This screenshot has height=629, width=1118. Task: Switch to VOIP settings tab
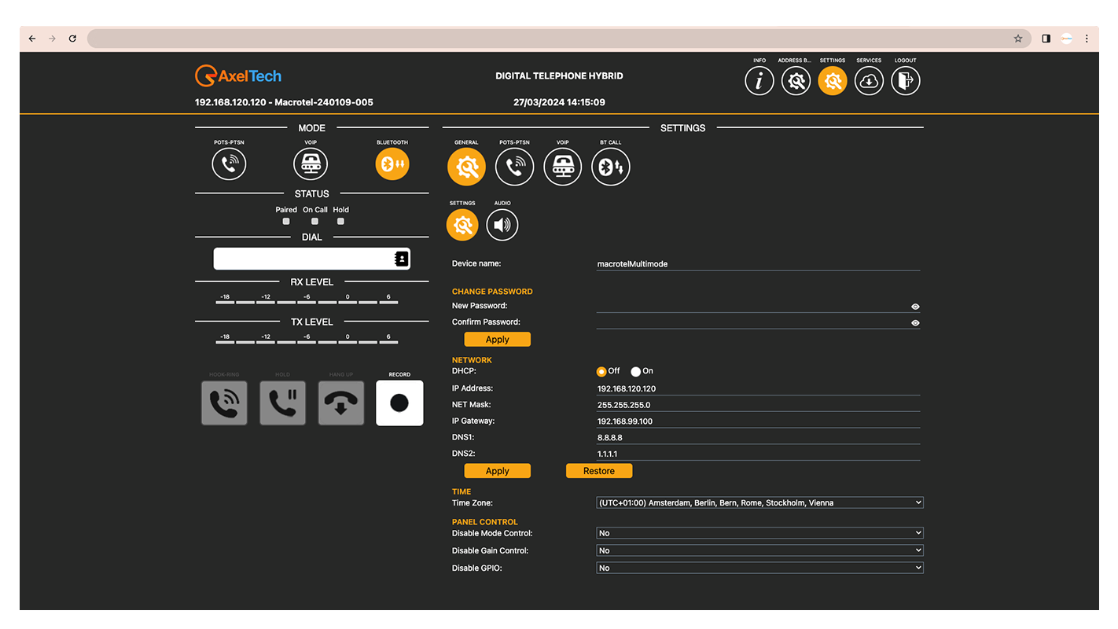coord(562,167)
